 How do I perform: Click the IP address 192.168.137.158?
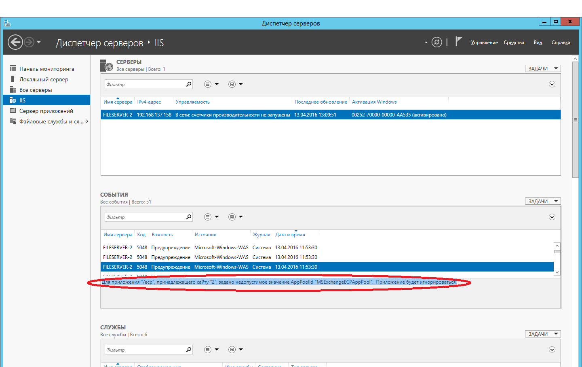point(154,115)
